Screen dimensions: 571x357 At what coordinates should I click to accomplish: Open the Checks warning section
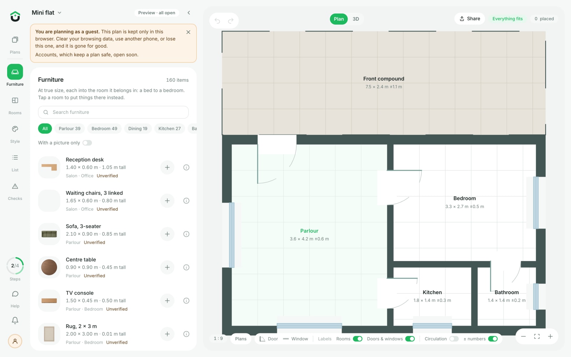[15, 191]
